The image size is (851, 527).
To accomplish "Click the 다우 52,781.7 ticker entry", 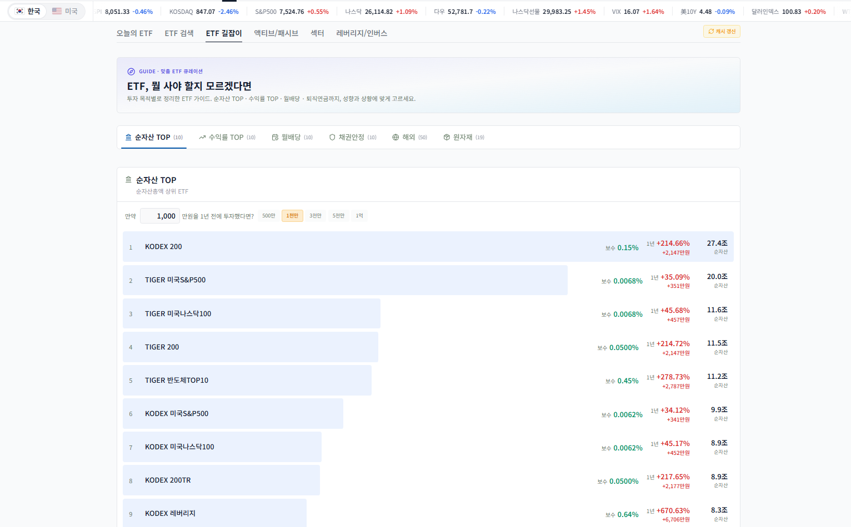I will (x=465, y=12).
